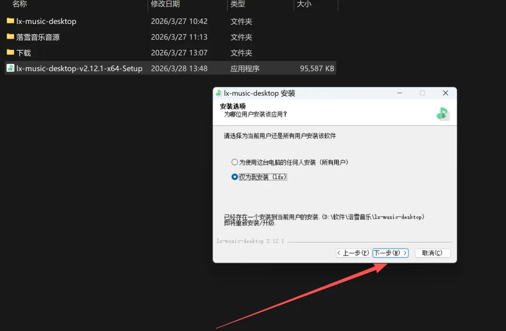
Task: Click the 下载 folder icon
Action: pos(10,53)
